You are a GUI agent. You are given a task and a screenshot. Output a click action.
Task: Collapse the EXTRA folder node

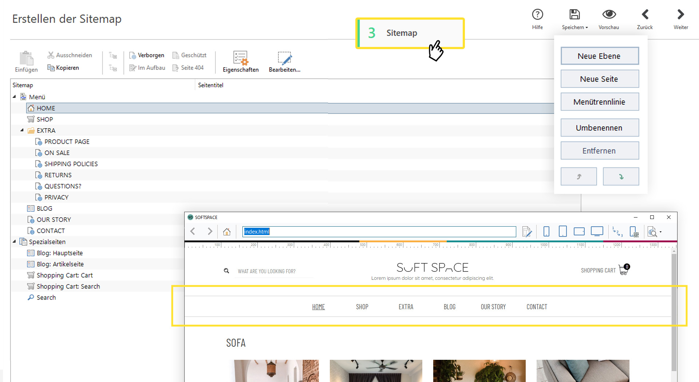pyautogui.click(x=22, y=130)
